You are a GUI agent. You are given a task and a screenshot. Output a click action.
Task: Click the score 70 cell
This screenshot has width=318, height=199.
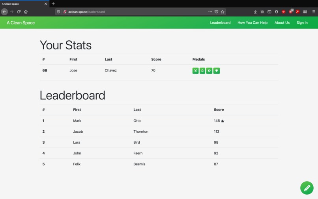pyautogui.click(x=153, y=70)
